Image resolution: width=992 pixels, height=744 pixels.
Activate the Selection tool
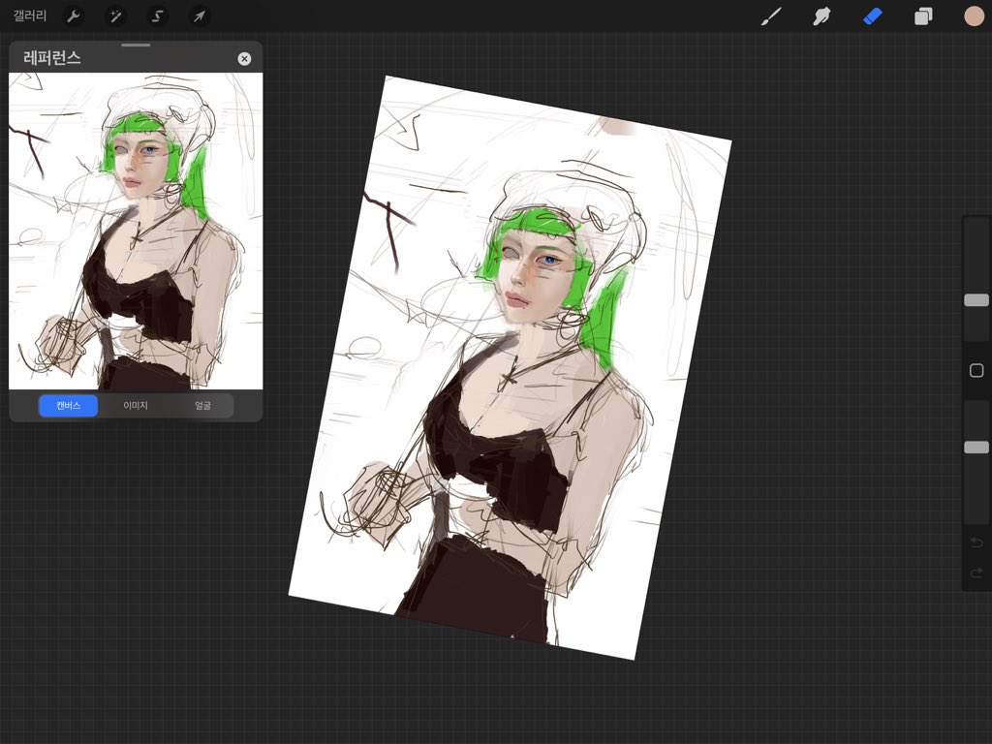point(158,16)
